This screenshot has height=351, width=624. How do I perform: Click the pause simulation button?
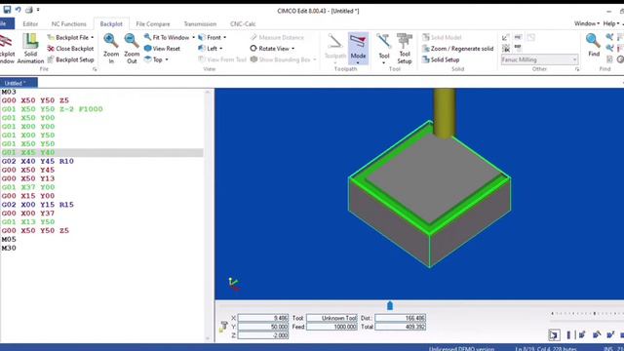(x=568, y=335)
